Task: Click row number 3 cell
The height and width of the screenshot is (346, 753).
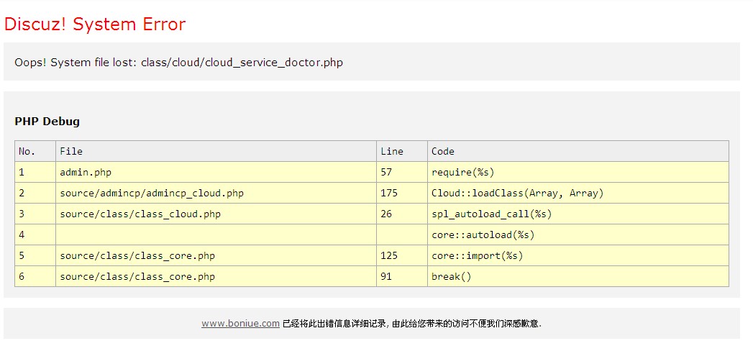Action: (x=35, y=214)
